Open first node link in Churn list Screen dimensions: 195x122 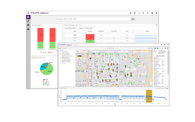(75, 35)
